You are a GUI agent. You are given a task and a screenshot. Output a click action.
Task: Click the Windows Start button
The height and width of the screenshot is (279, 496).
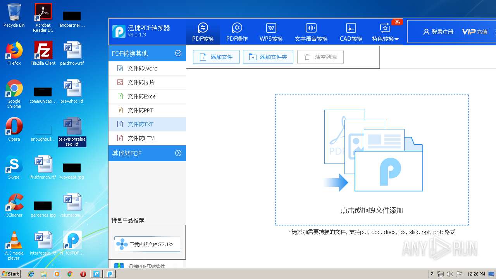tap(11, 274)
